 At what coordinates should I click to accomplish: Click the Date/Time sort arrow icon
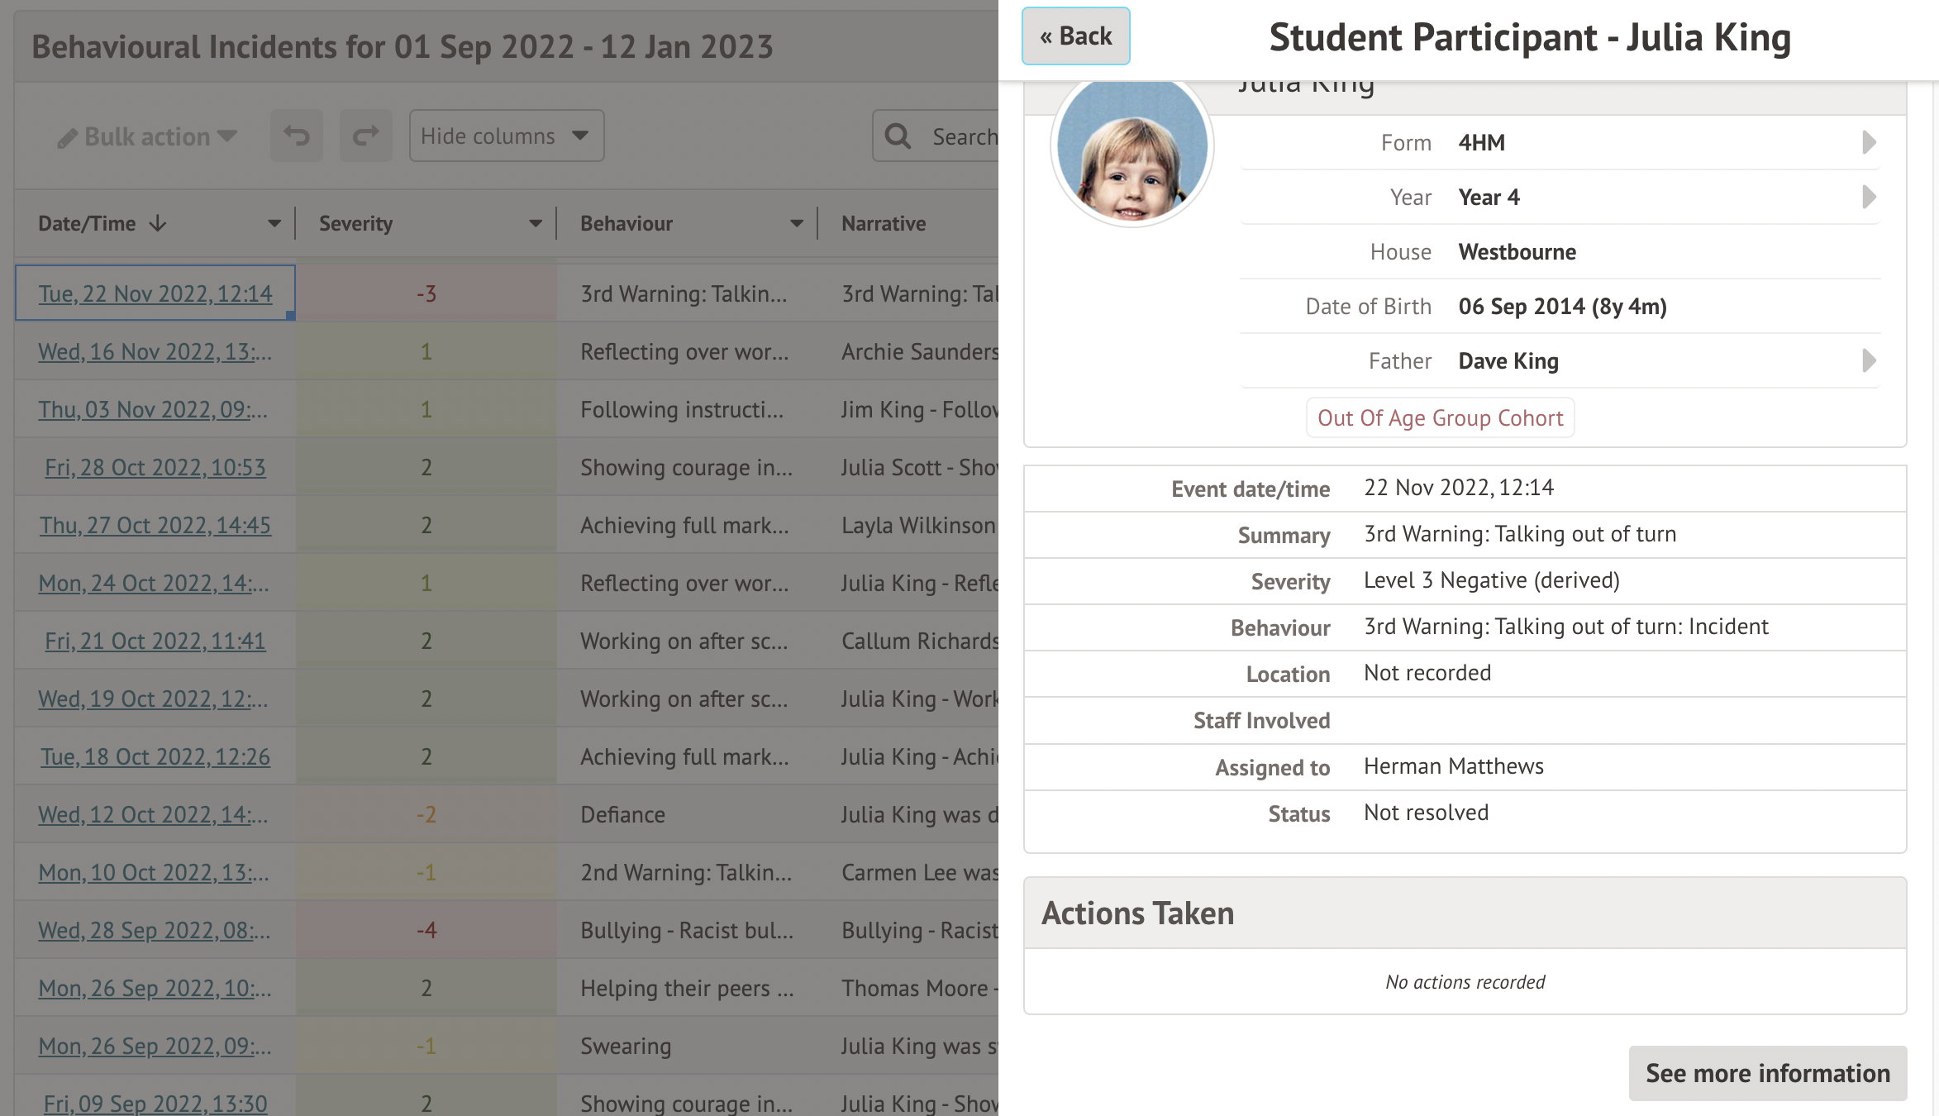(x=158, y=223)
